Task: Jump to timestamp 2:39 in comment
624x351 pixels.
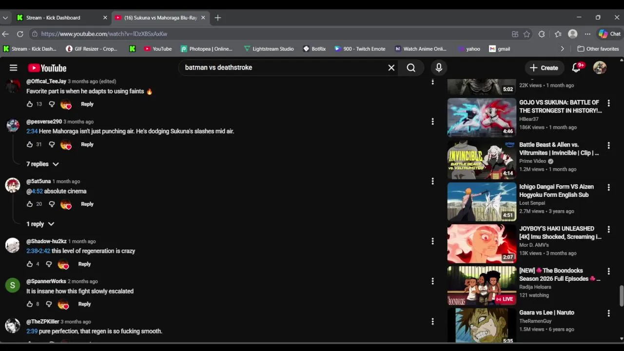Action: click(32, 331)
